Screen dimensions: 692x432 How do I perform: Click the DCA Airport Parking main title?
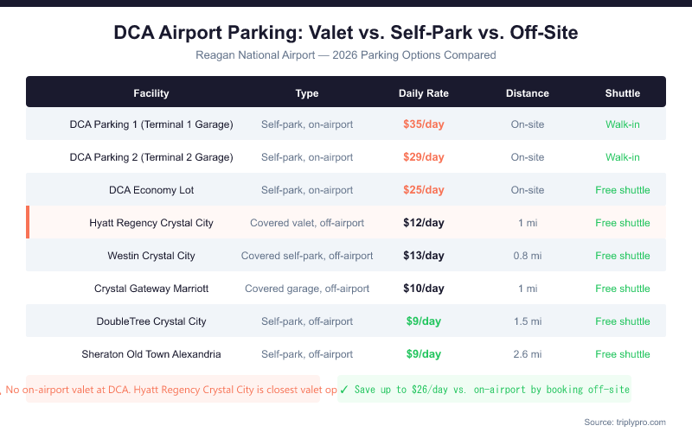(x=346, y=33)
